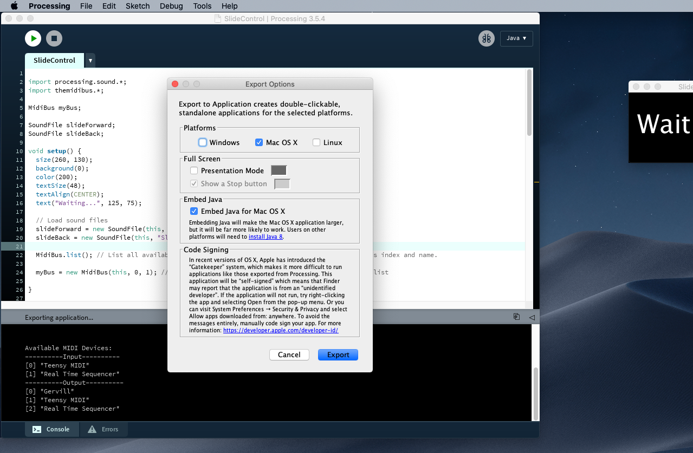
Task: Open the Apple menu
Action: tap(14, 6)
